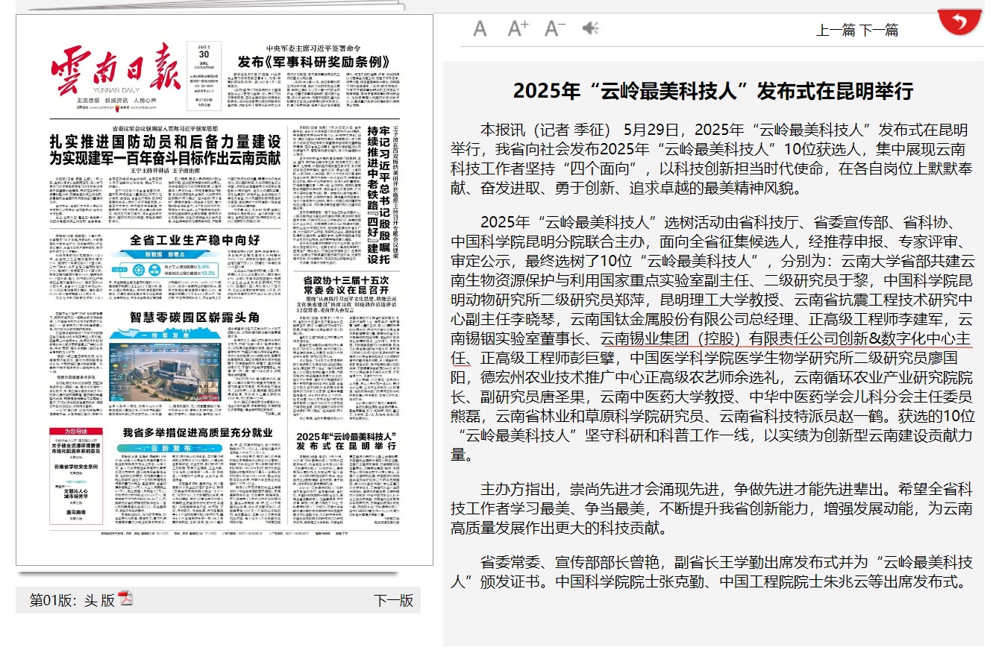Open article 扎实推进国防动员和后备力量建设 on page
Viewport: 993px width, 653px height.
pyautogui.click(x=165, y=150)
